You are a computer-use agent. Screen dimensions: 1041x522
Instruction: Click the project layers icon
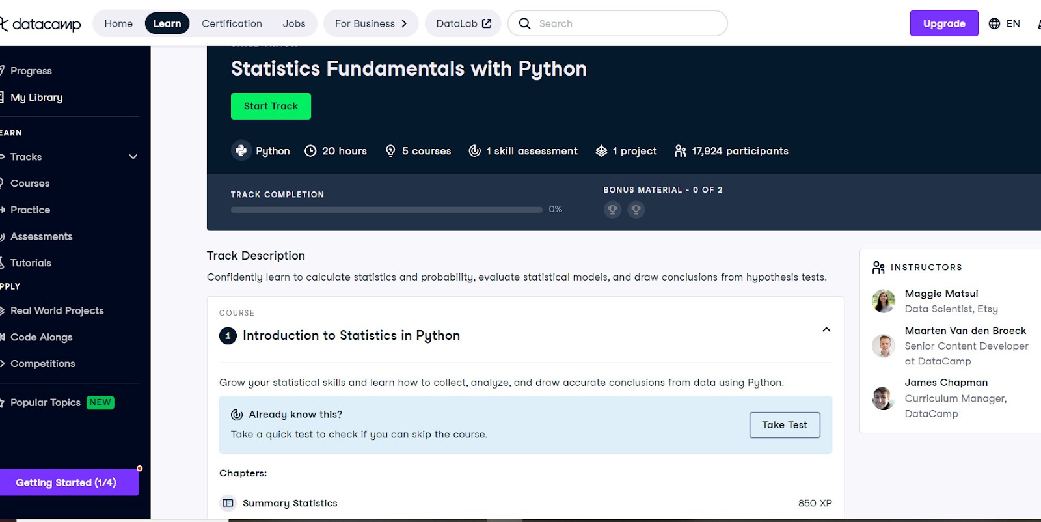point(601,151)
